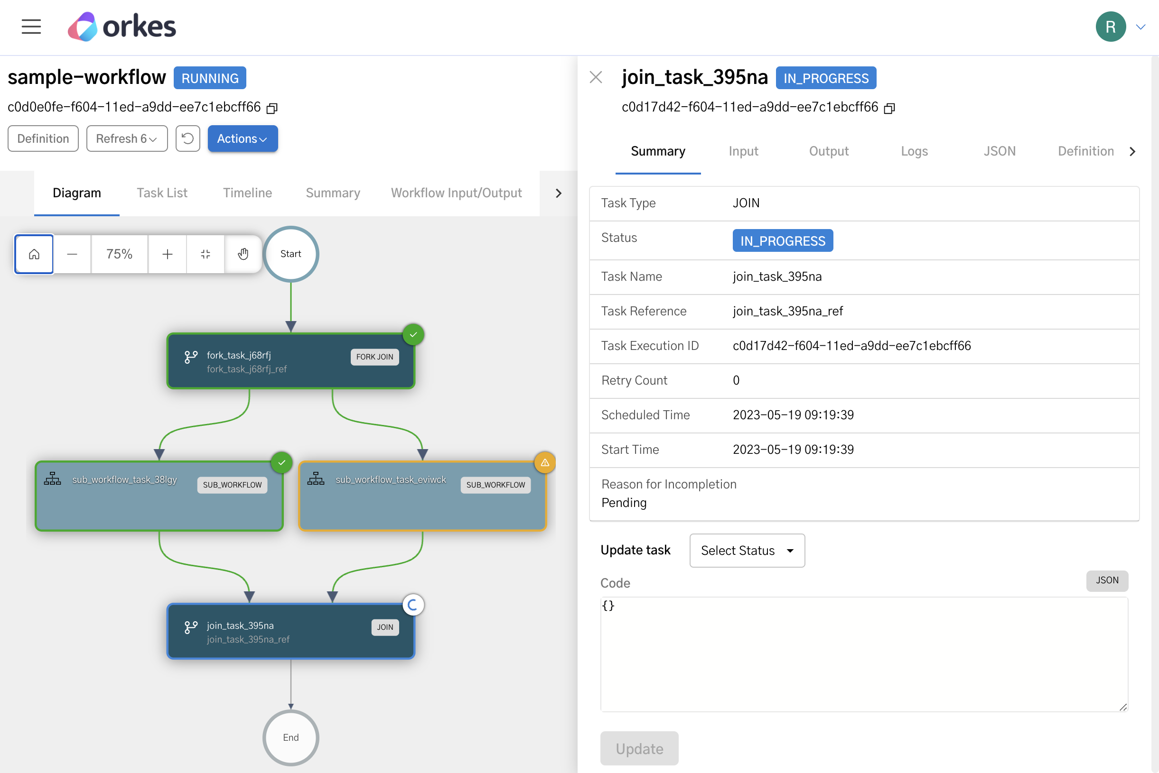This screenshot has width=1159, height=773.
Task: Zoom in the diagram with plus icon
Action: point(167,254)
